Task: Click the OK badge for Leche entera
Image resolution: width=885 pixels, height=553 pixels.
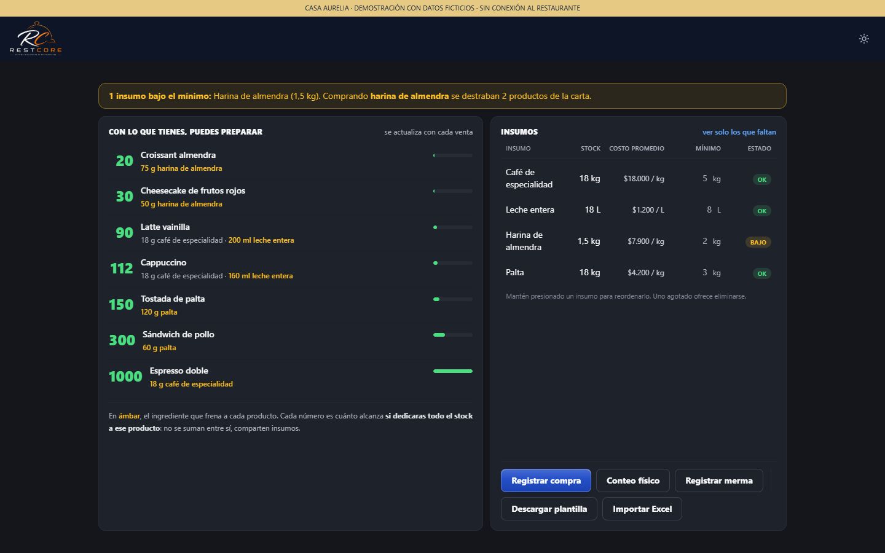Action: [762, 211]
